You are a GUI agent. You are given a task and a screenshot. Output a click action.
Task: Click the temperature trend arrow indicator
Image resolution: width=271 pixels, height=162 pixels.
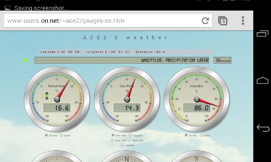(x=47, y=96)
